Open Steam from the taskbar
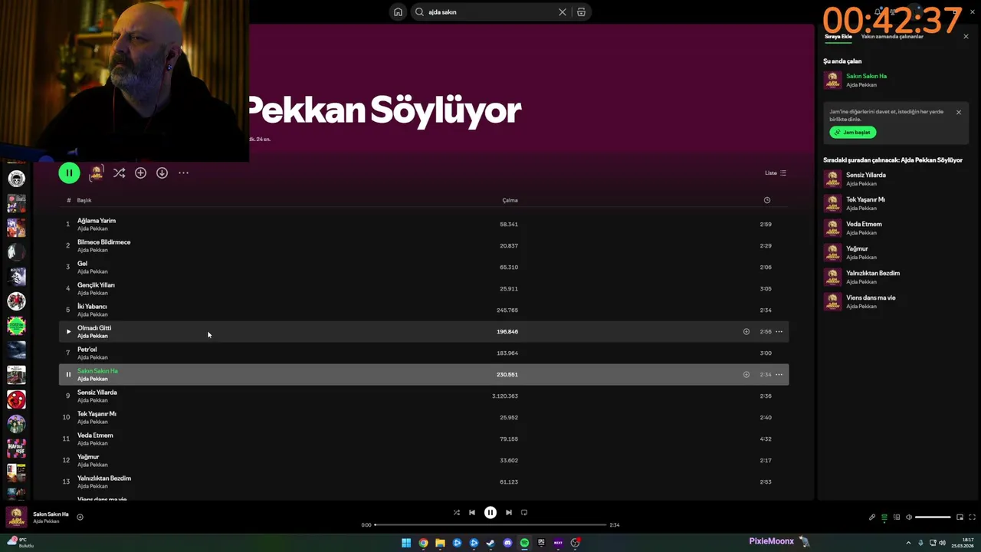The image size is (981, 552). click(490, 543)
